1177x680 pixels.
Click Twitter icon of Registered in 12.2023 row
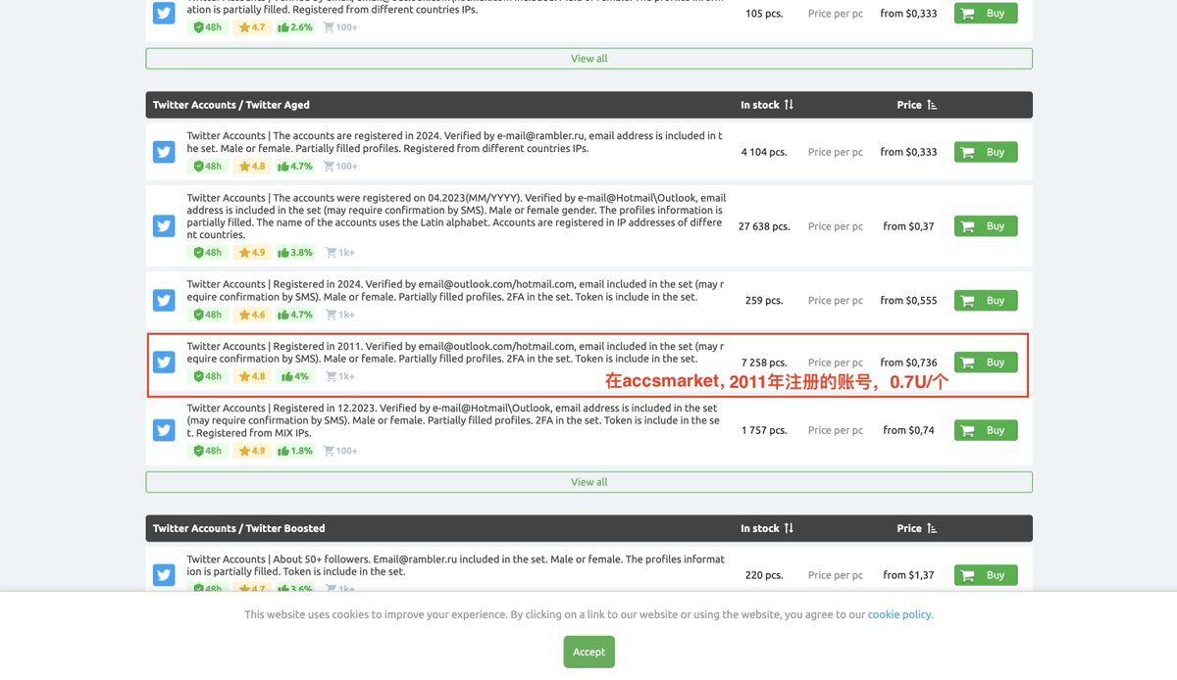[x=164, y=430]
